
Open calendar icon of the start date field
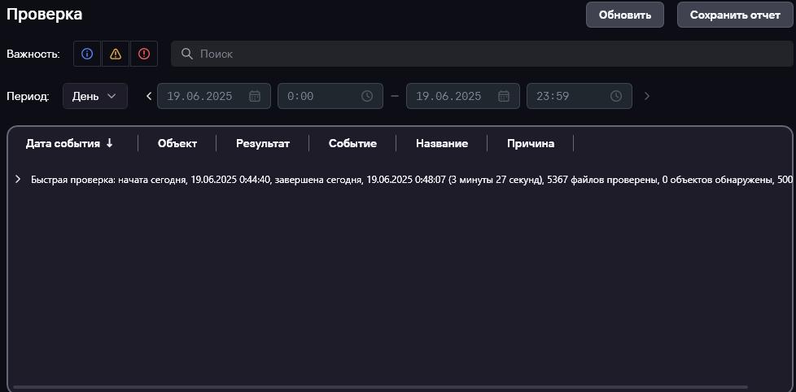pos(255,96)
